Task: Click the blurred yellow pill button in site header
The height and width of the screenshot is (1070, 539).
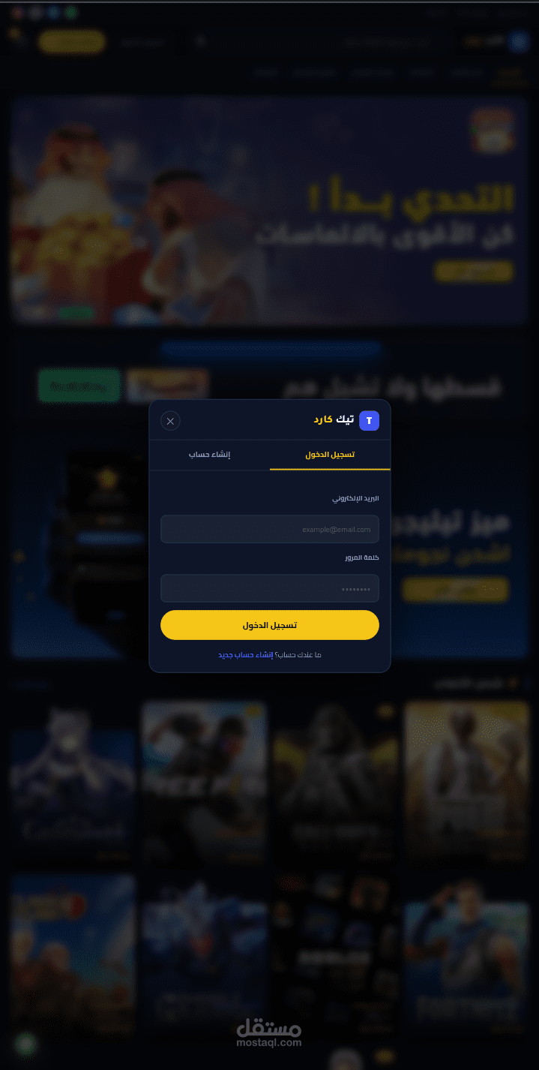Action: click(x=71, y=42)
